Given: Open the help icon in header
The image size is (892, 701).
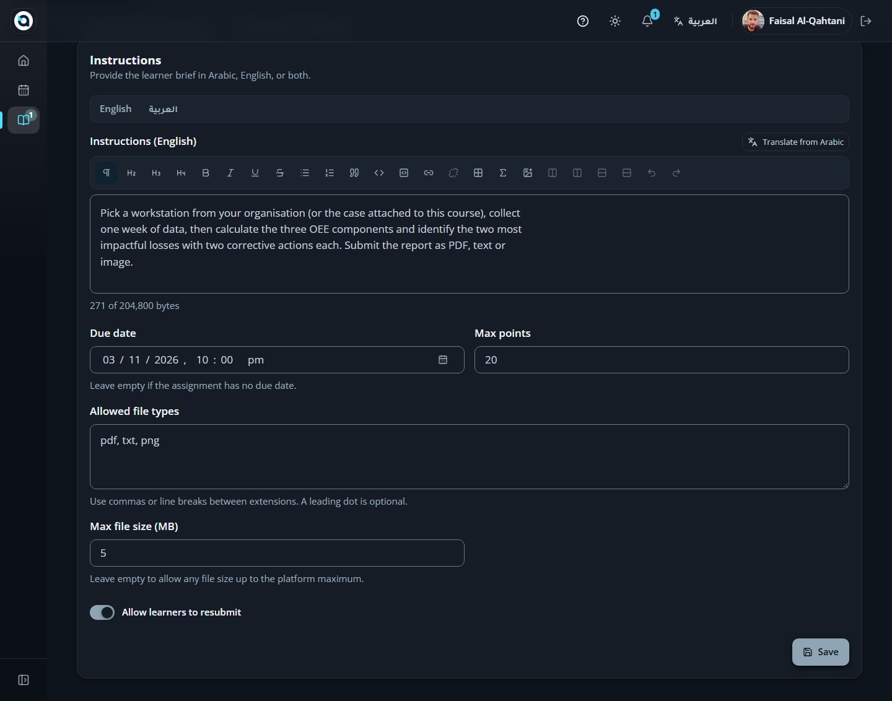Looking at the screenshot, I should coord(583,21).
